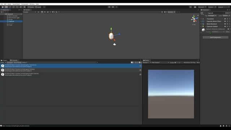Toggle pivot Center button
The width and height of the screenshot is (231, 130).
31,7
